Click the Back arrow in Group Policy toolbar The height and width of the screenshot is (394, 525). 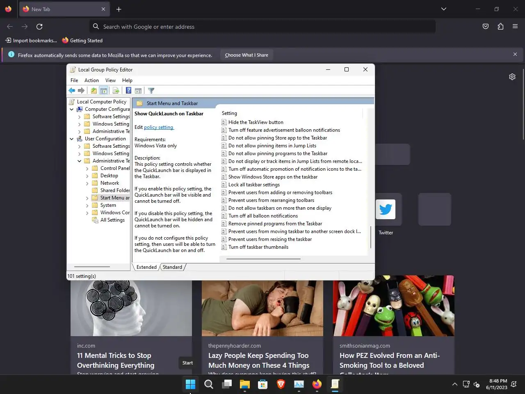[72, 91]
